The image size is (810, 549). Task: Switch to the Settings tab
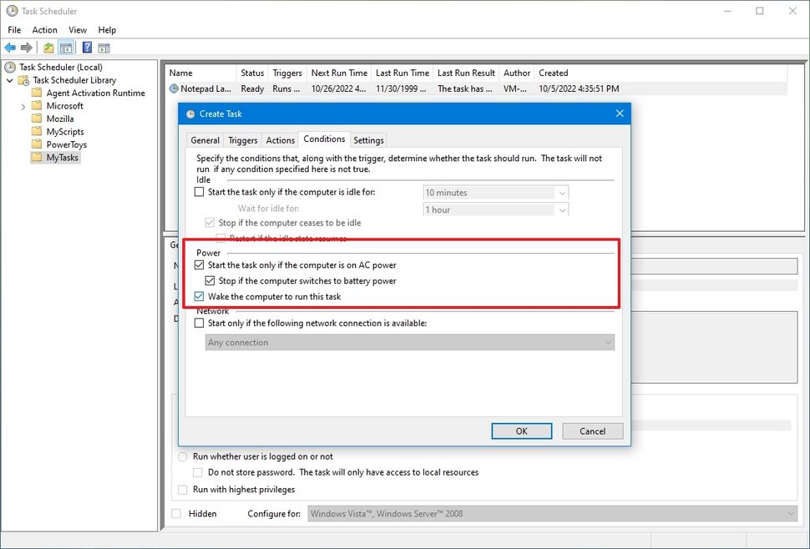[368, 139]
